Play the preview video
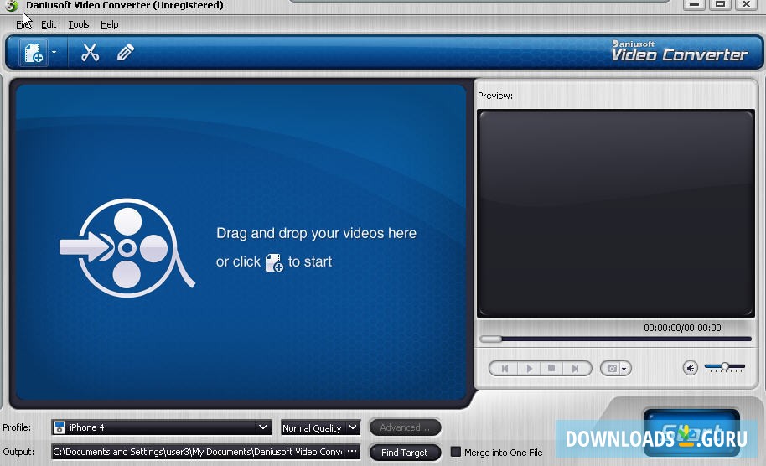Image resolution: width=766 pixels, height=466 pixels. point(529,368)
